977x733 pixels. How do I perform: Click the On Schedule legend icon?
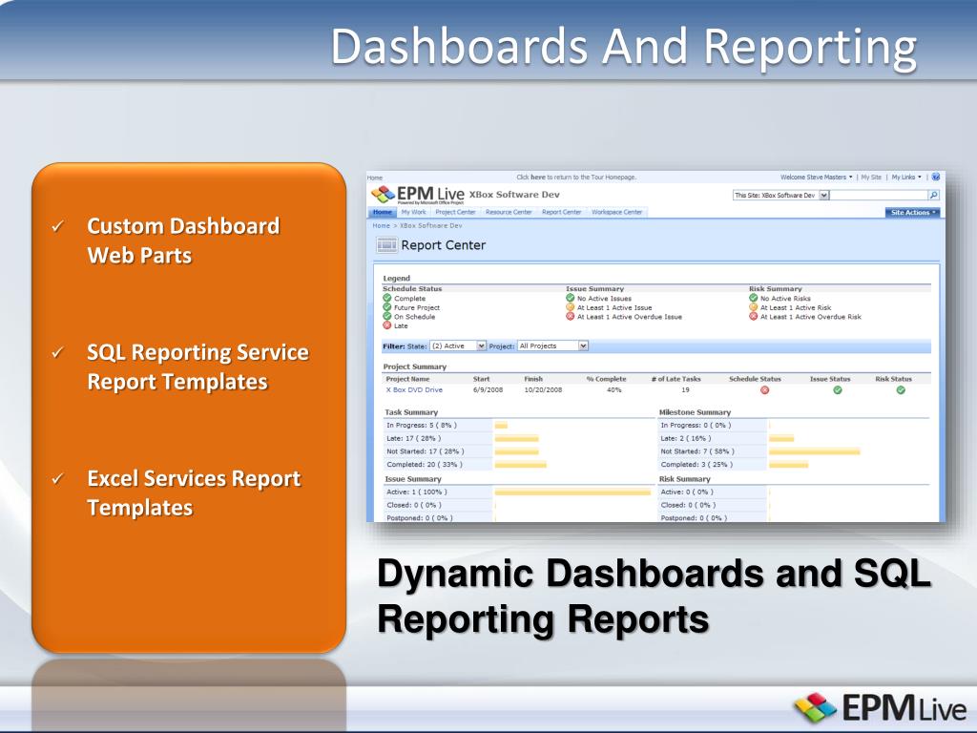click(x=387, y=317)
